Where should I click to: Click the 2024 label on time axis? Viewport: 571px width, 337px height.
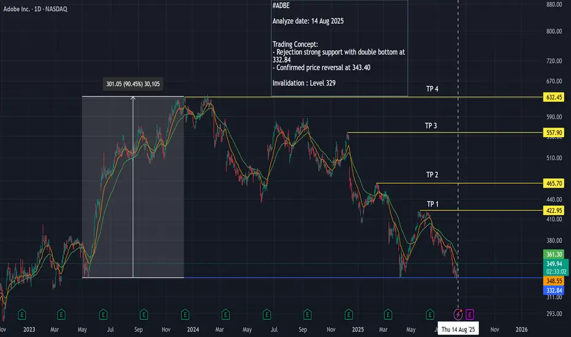193,330
